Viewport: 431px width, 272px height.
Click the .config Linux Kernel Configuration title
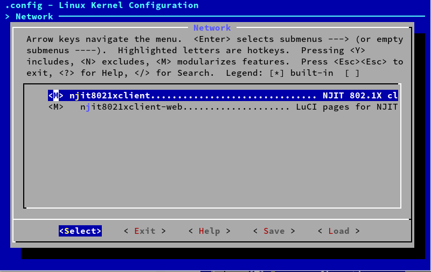point(101,5)
